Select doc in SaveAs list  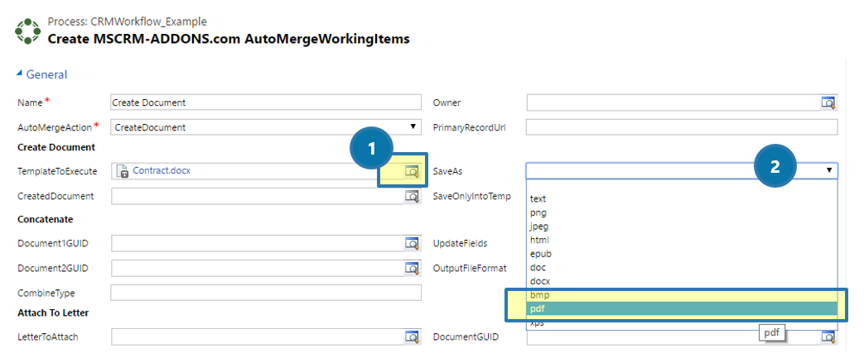682,267
